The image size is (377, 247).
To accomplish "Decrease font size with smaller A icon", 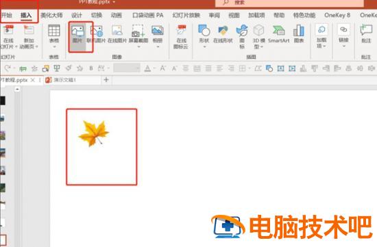I will (x=174, y=68).
